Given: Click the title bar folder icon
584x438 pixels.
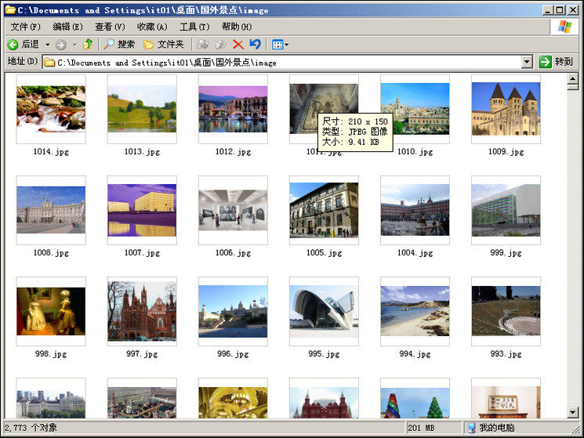Looking at the screenshot, I should pos(10,9).
